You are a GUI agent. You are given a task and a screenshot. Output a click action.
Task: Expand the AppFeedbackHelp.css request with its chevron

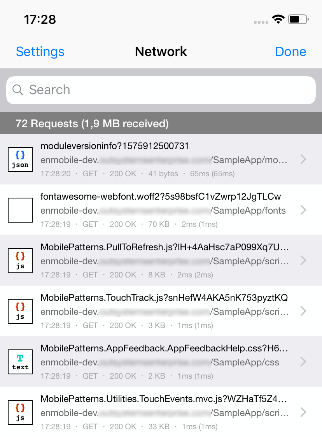(x=303, y=362)
